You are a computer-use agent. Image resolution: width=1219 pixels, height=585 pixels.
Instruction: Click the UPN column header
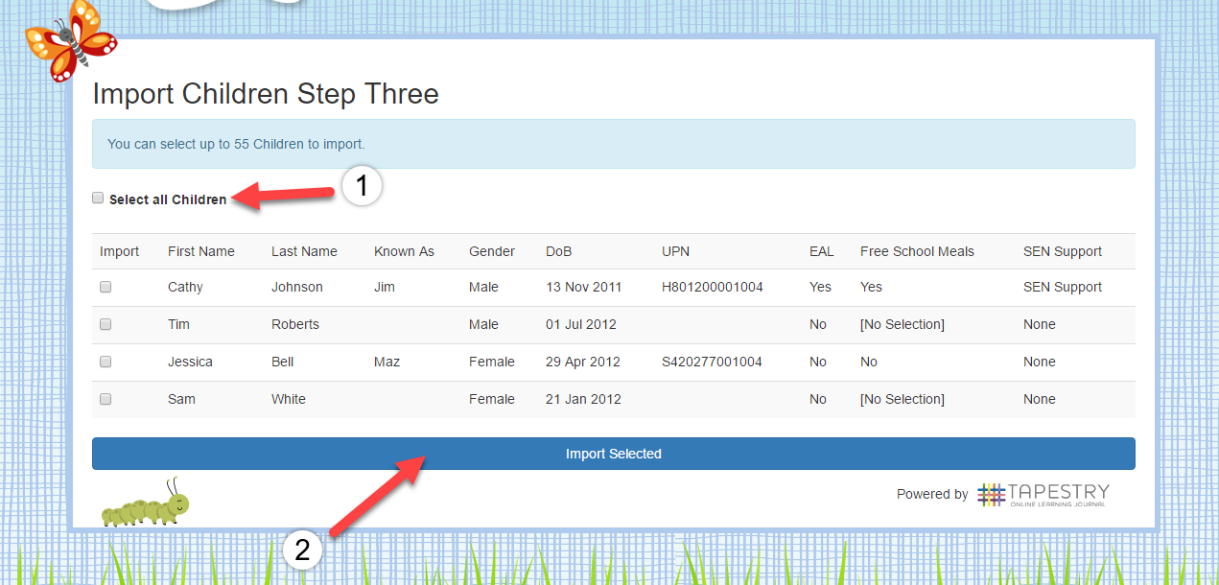(x=675, y=251)
